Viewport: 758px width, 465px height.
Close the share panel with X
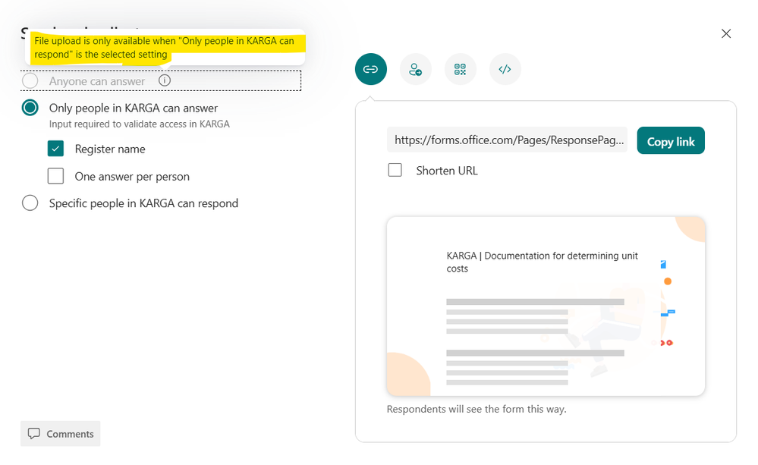(x=725, y=33)
